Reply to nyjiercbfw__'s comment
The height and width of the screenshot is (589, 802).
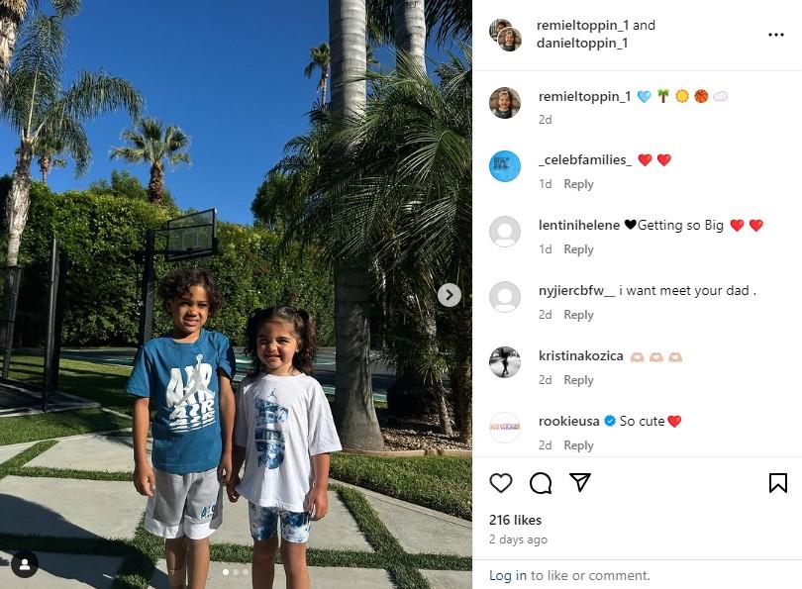(x=578, y=315)
